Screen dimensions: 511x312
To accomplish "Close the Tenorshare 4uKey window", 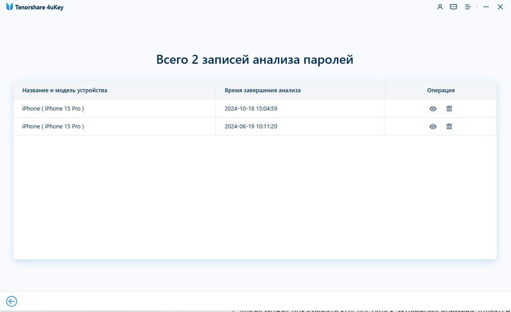I will click(500, 7).
